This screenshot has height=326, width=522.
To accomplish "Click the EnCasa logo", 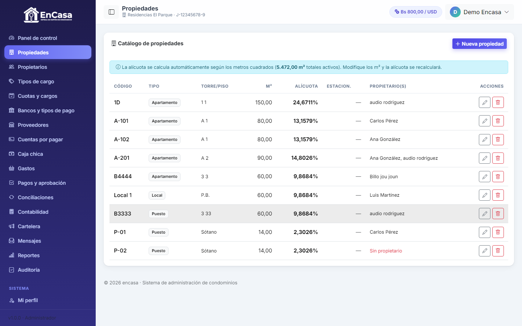I will pos(48,15).
